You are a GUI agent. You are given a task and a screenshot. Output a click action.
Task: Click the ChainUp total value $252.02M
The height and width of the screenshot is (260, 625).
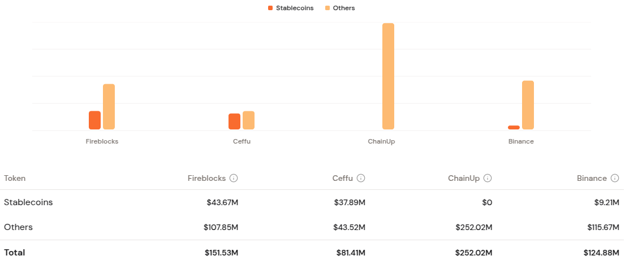[x=474, y=253]
